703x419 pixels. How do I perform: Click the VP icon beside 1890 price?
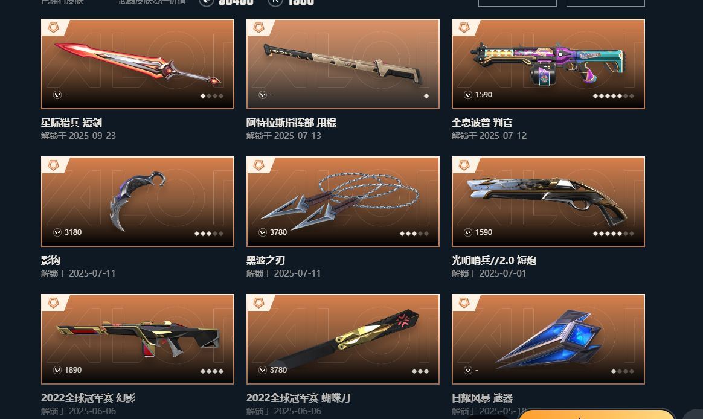[57, 369]
